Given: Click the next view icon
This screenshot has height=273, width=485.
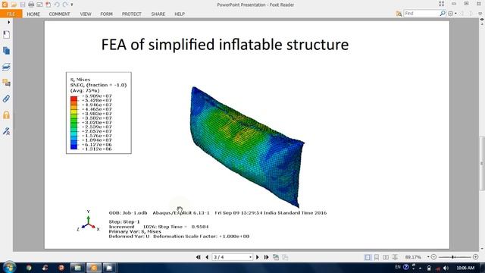Looking at the screenshot, I should (285, 257).
